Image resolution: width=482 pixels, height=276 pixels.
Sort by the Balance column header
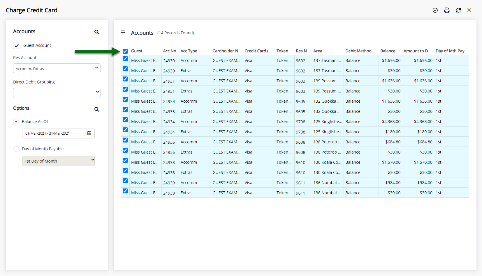tap(388, 51)
